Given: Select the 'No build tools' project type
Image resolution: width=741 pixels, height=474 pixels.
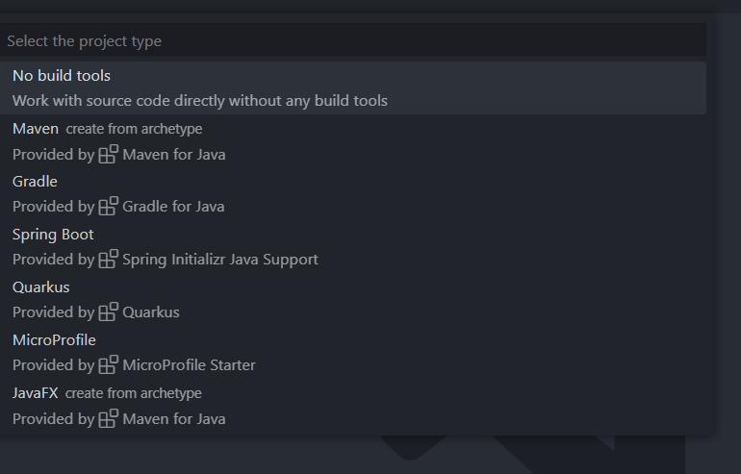Looking at the screenshot, I should pos(62,76).
